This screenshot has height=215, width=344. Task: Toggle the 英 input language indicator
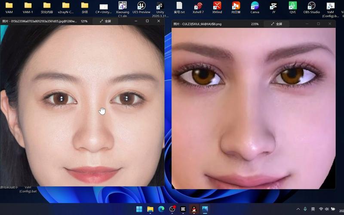(x=313, y=209)
